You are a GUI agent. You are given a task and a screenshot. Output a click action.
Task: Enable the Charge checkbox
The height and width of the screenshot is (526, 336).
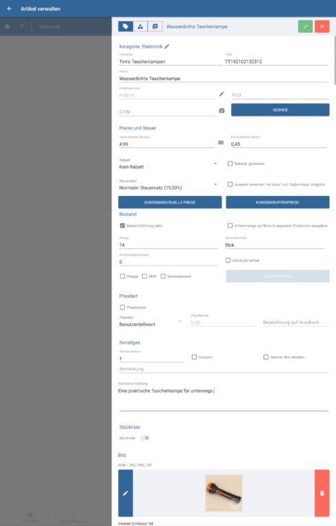122,276
